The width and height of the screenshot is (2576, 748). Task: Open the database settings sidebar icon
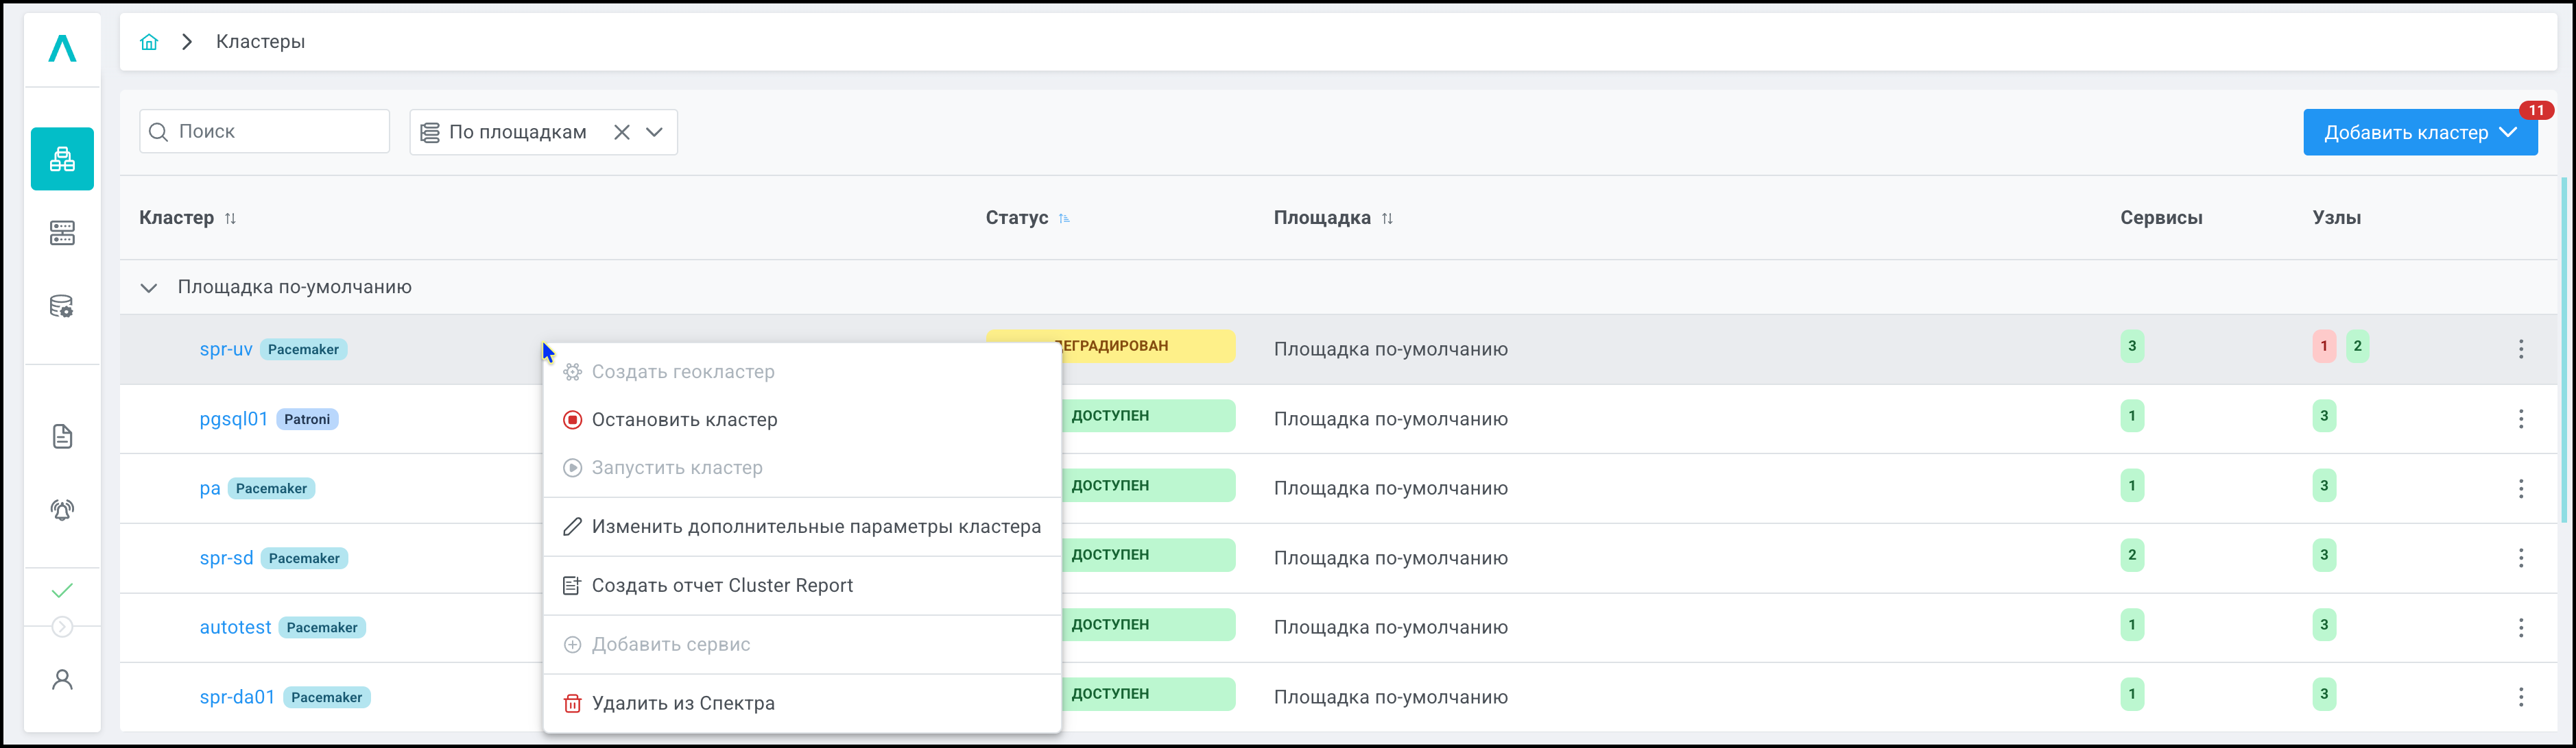coord(62,307)
